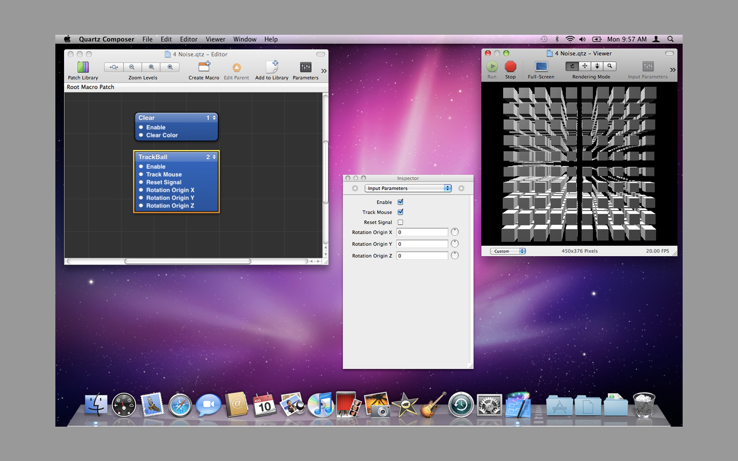This screenshot has height=461, width=738.
Task: Expand the Viewer toolbar overflow chevron
Action: pos(672,70)
